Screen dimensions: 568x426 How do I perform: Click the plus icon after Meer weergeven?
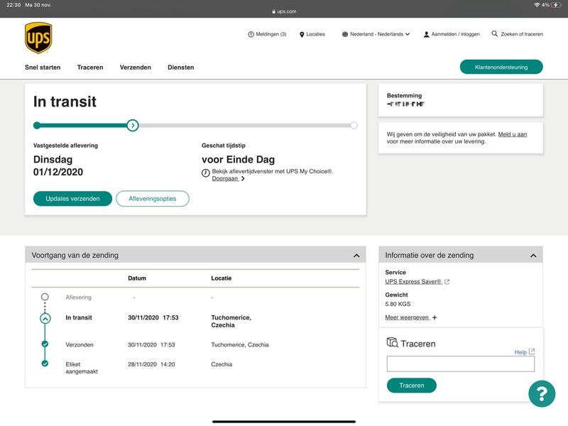435,317
